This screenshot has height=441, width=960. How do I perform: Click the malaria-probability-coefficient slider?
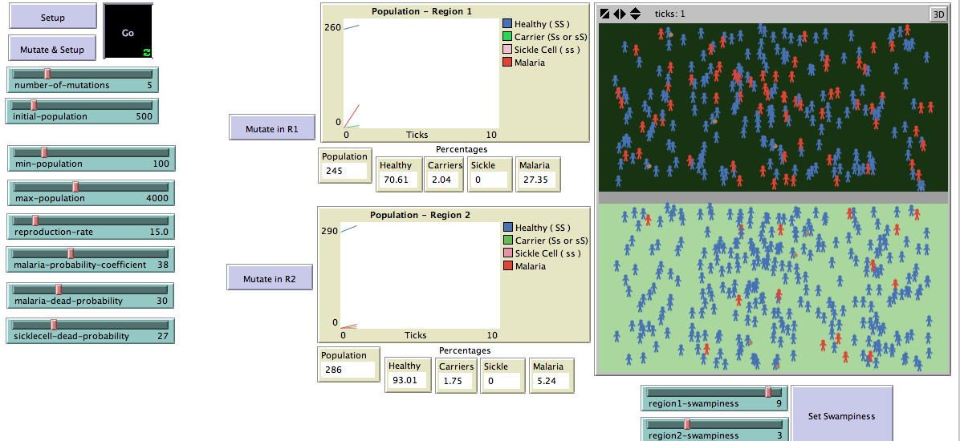pyautogui.click(x=90, y=259)
